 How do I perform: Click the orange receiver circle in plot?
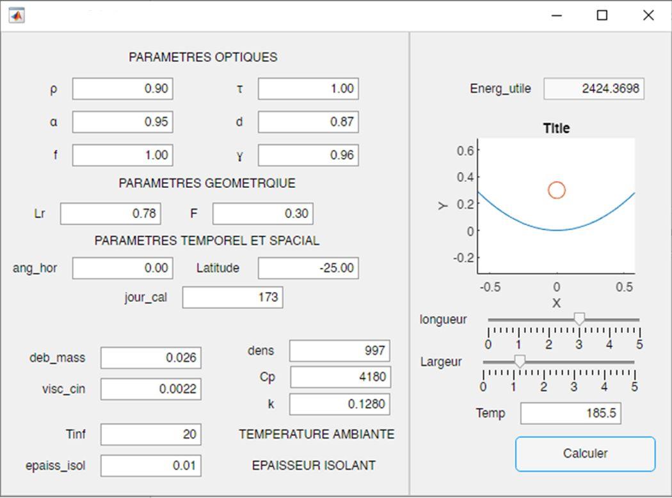click(557, 190)
